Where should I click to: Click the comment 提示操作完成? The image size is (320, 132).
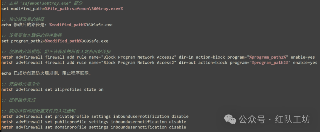coord(18,100)
